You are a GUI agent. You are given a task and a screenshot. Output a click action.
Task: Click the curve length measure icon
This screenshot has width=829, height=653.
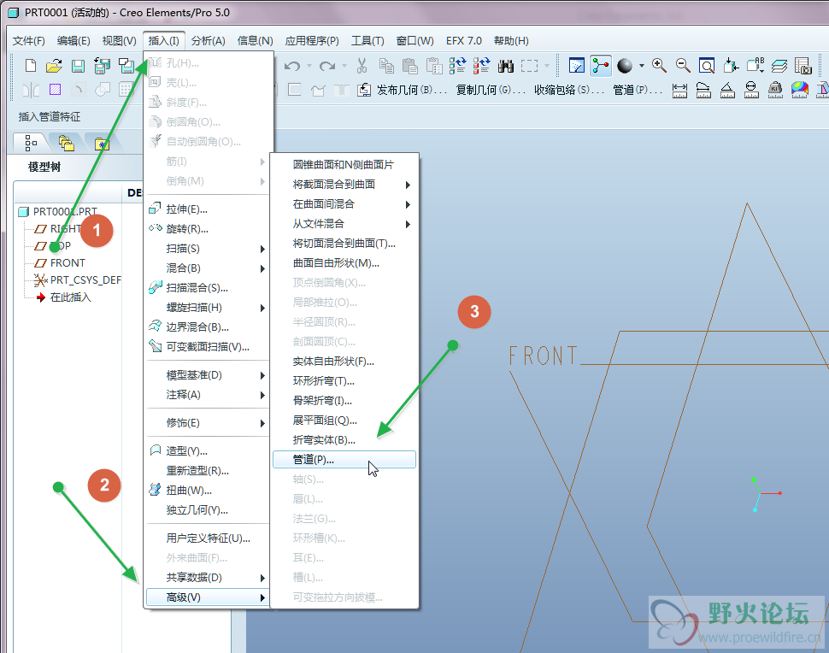coord(703,91)
